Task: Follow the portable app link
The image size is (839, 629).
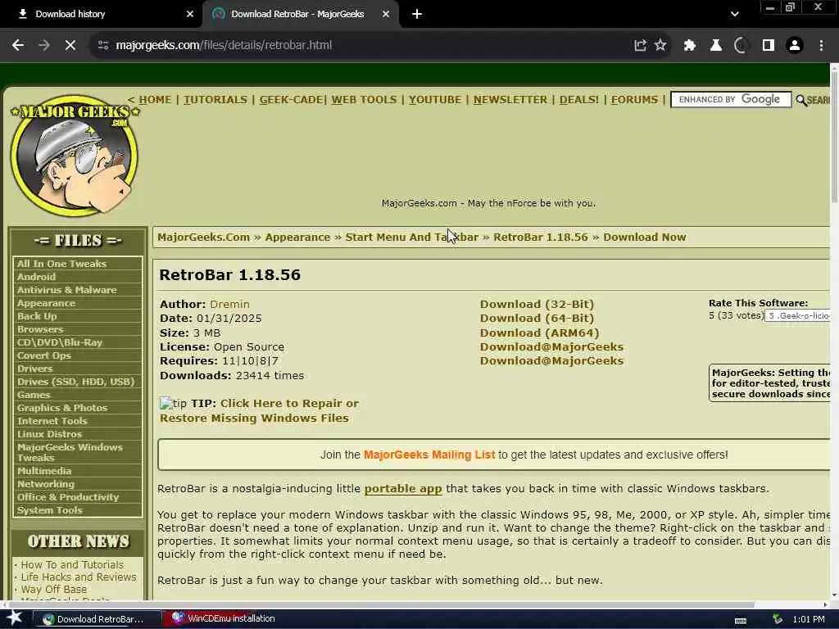Action: 403,488
